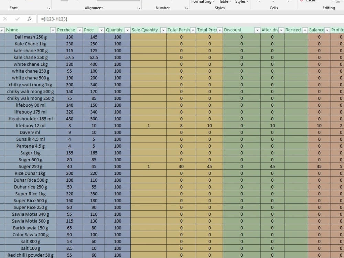
Task: Select cell "Super Rice 1kg"
Action: coord(31,194)
